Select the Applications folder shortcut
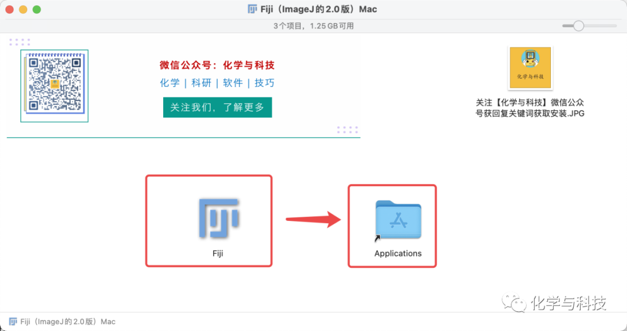Viewport: 627px width, 331px height. click(x=398, y=220)
